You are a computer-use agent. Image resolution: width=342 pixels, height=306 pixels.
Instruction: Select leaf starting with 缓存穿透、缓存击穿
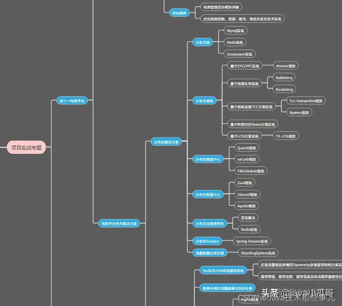click(300, 276)
